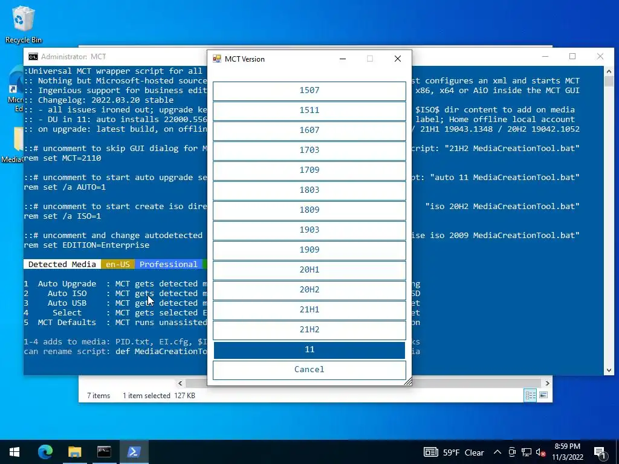This screenshot has width=619, height=464.
Task: Click the 59°F Clear weather text
Action: click(x=464, y=453)
